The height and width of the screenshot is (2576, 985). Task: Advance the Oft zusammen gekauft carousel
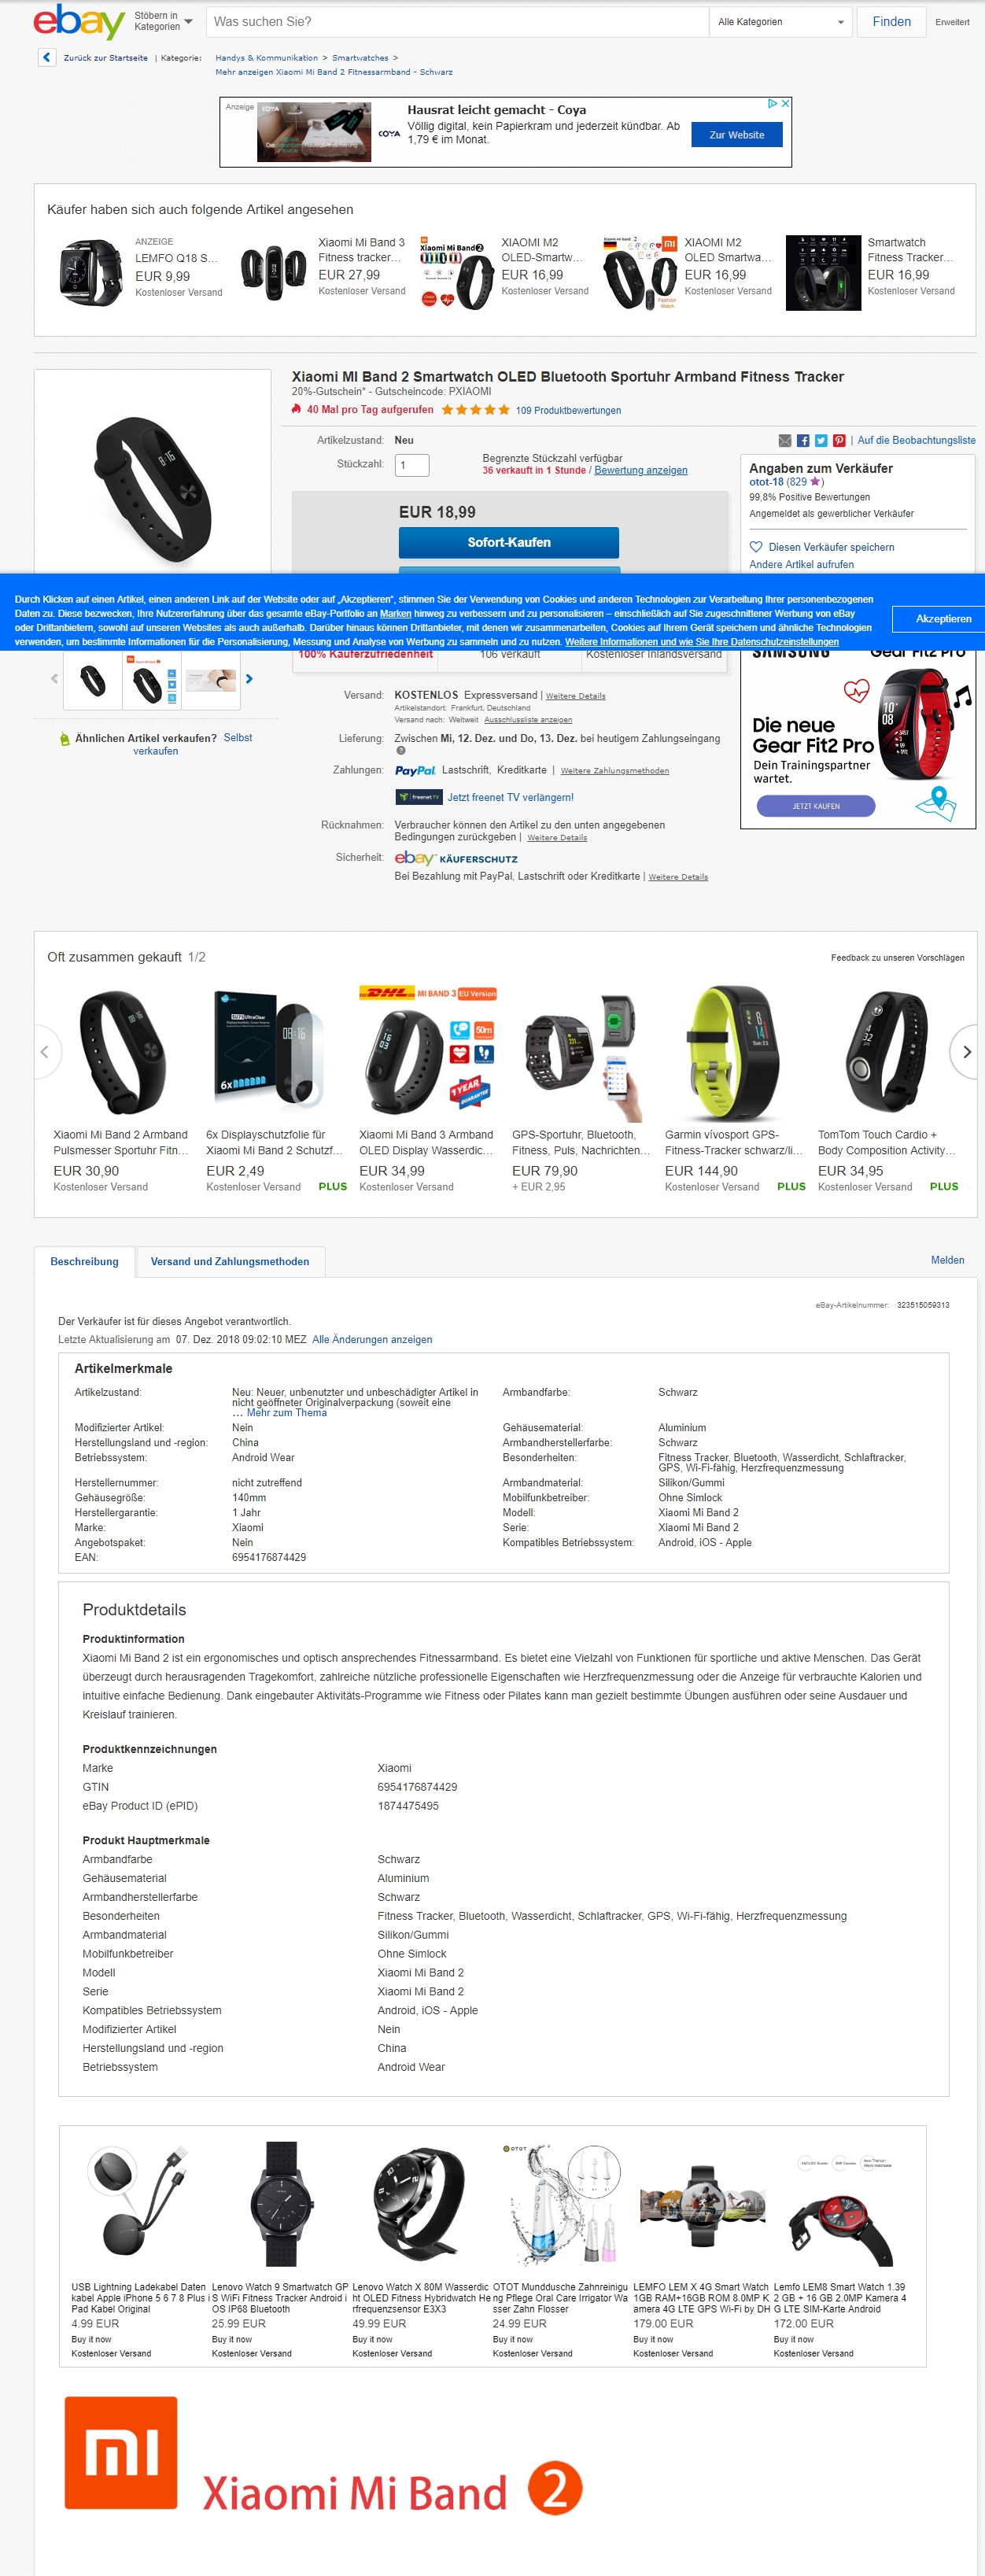966,1052
